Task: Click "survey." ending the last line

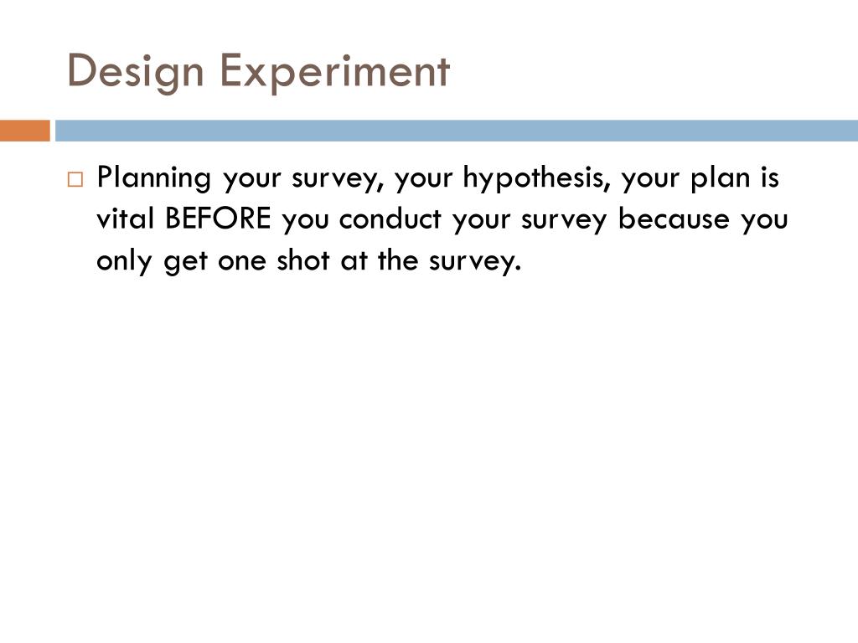Action: tap(474, 262)
